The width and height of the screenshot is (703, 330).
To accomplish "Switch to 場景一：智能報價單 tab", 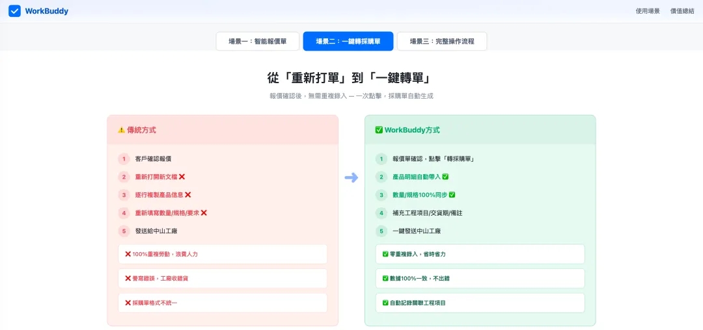I will (257, 41).
